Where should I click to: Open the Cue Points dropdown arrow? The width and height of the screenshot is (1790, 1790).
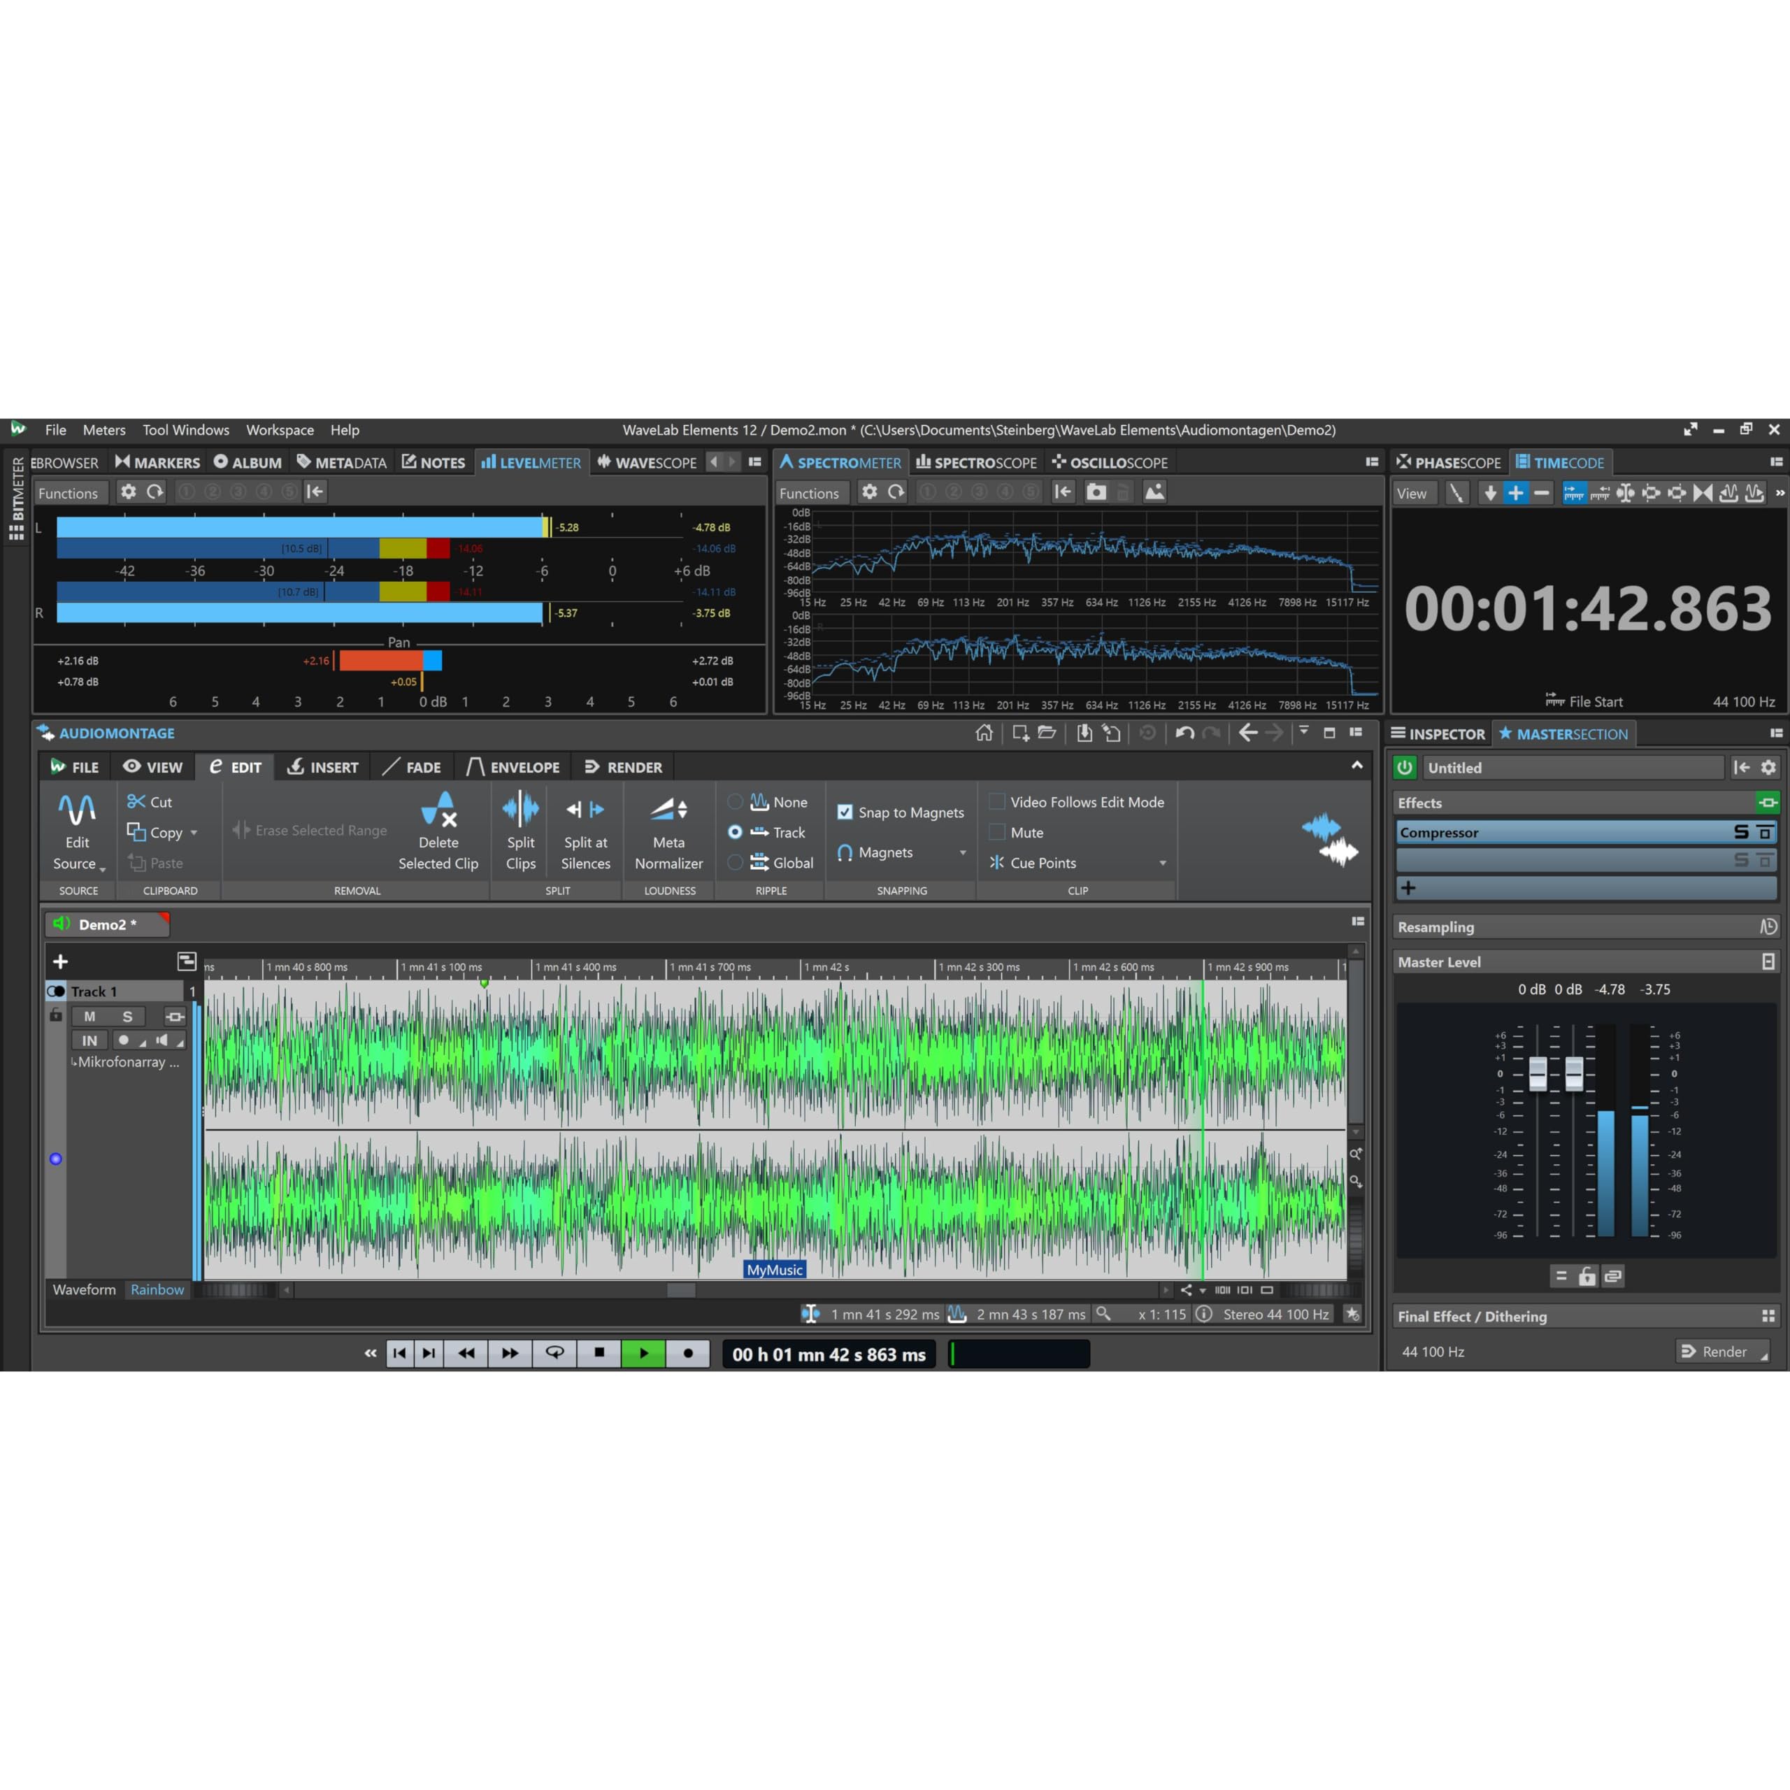coord(1163,863)
